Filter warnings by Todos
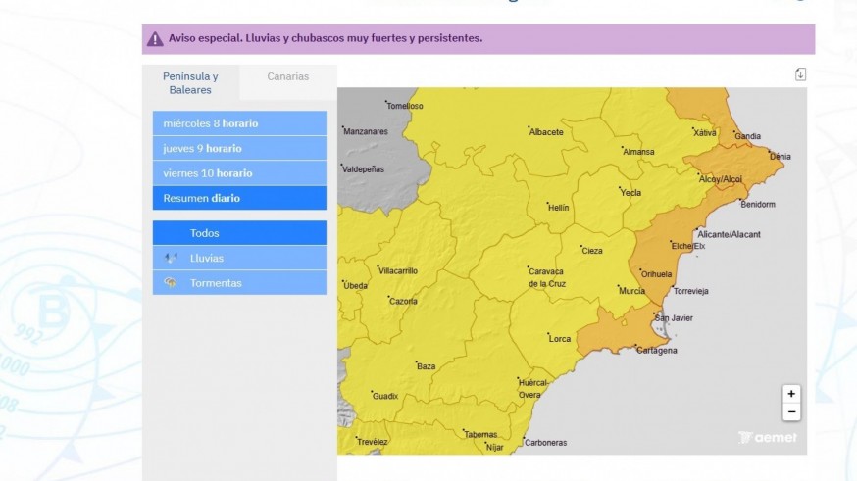The height and width of the screenshot is (481, 857). pyautogui.click(x=239, y=233)
